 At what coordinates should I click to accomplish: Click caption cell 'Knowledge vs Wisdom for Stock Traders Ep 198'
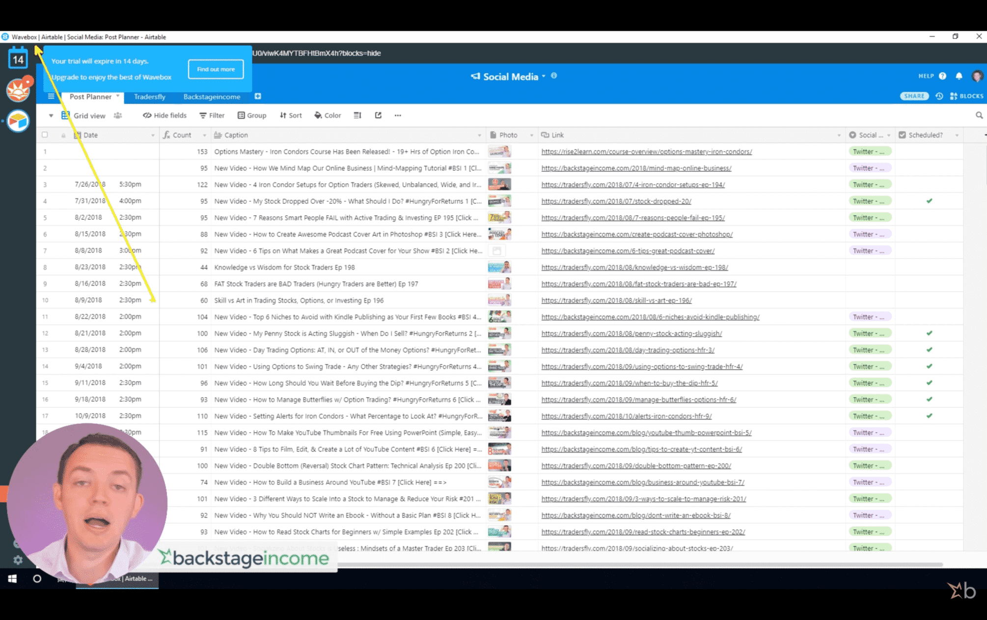(349, 267)
